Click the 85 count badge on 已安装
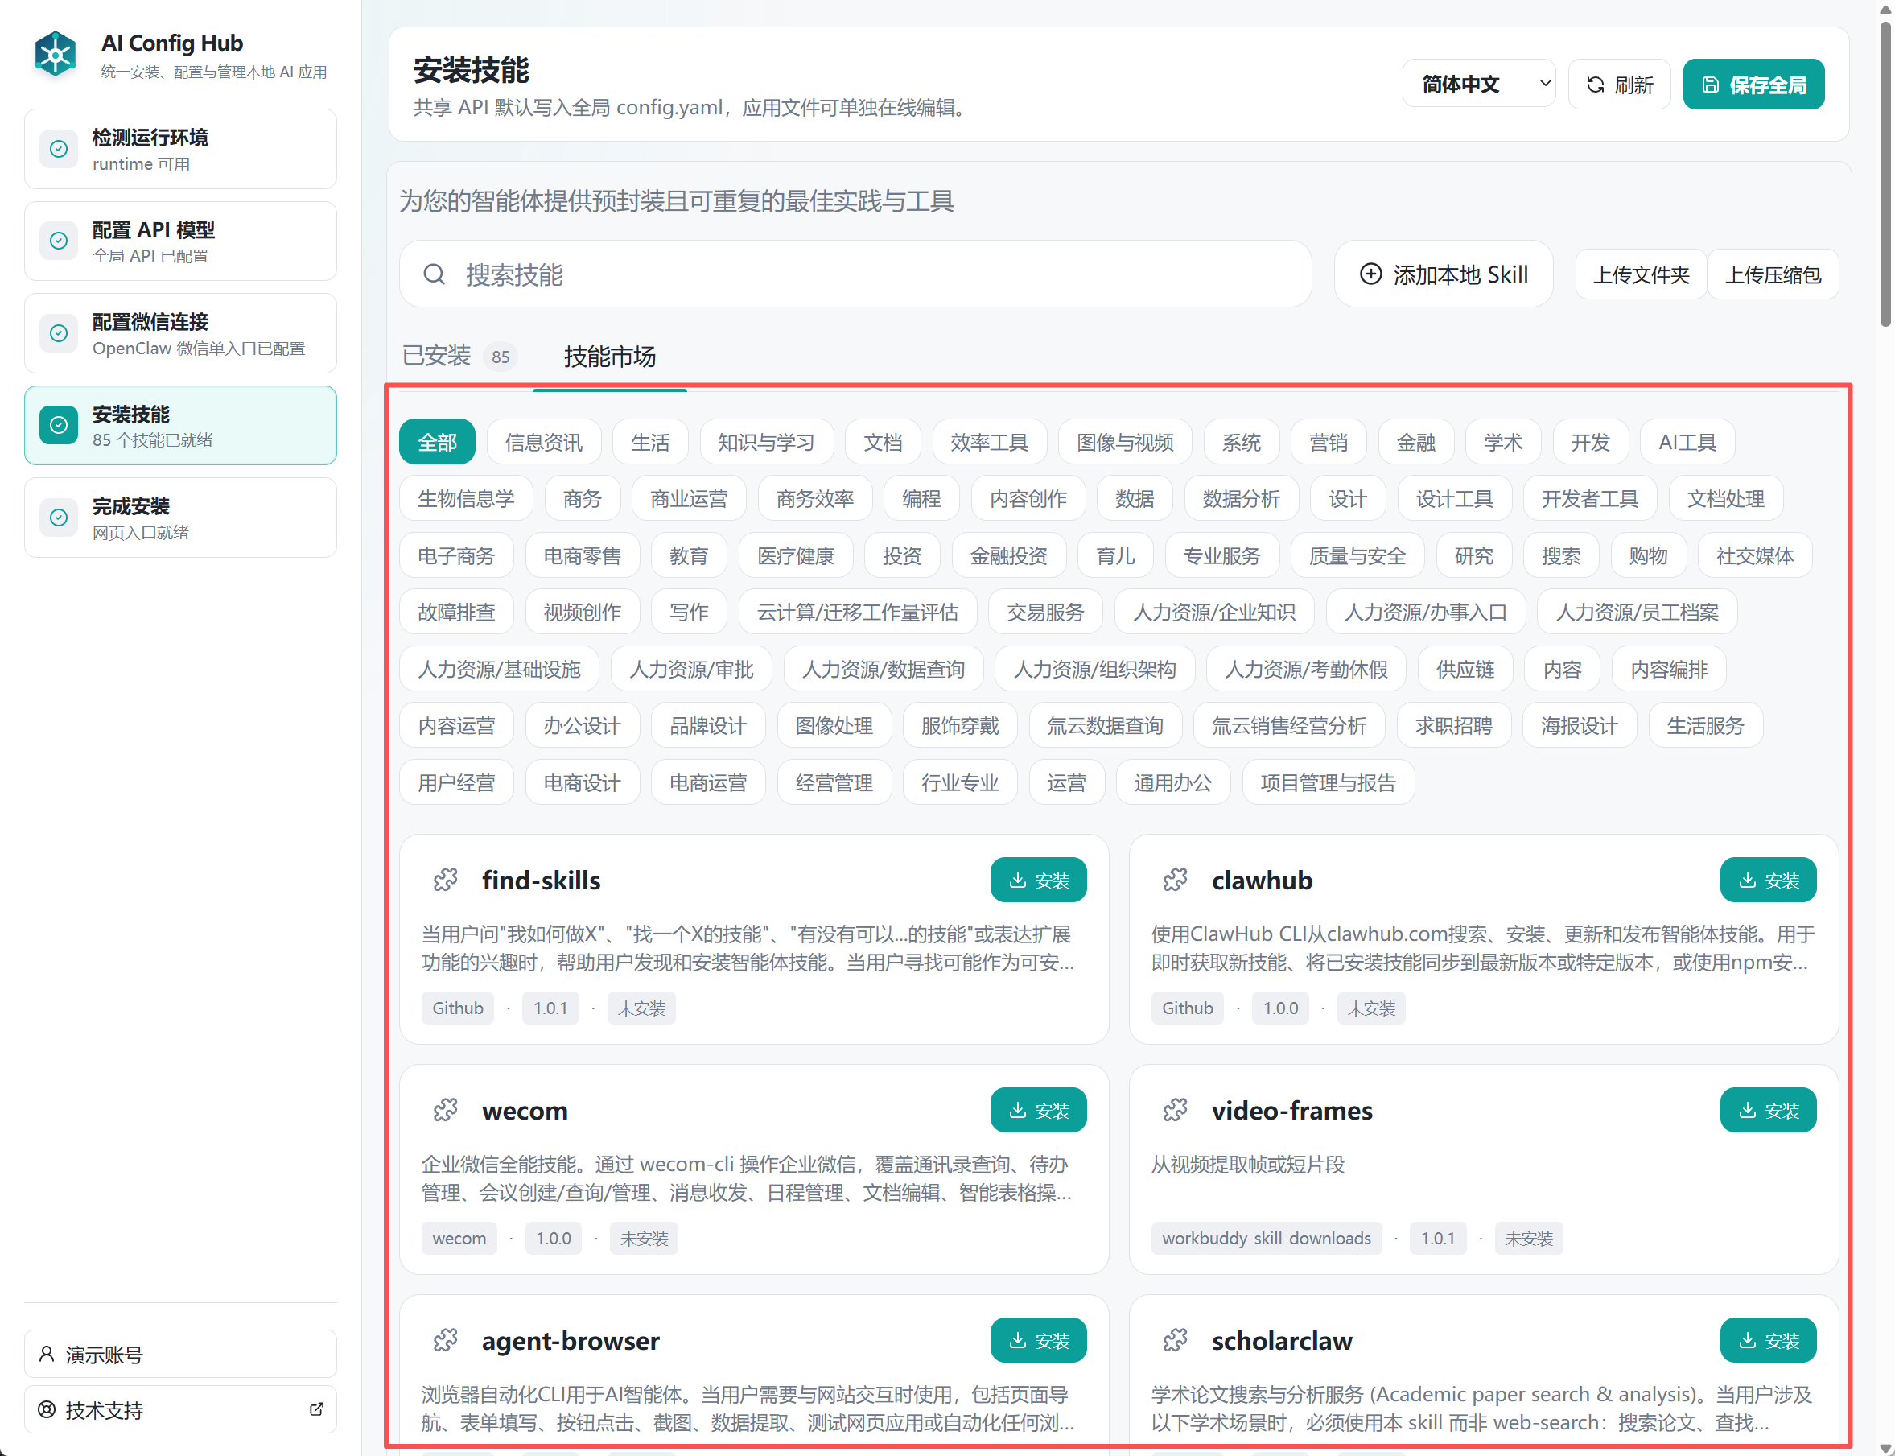Image resolution: width=1895 pixels, height=1456 pixels. pyautogui.click(x=500, y=357)
